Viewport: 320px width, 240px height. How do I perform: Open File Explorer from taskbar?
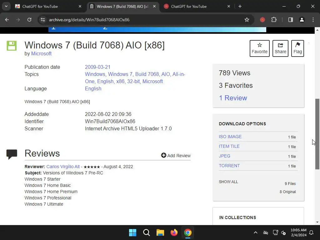[x=160, y=232]
